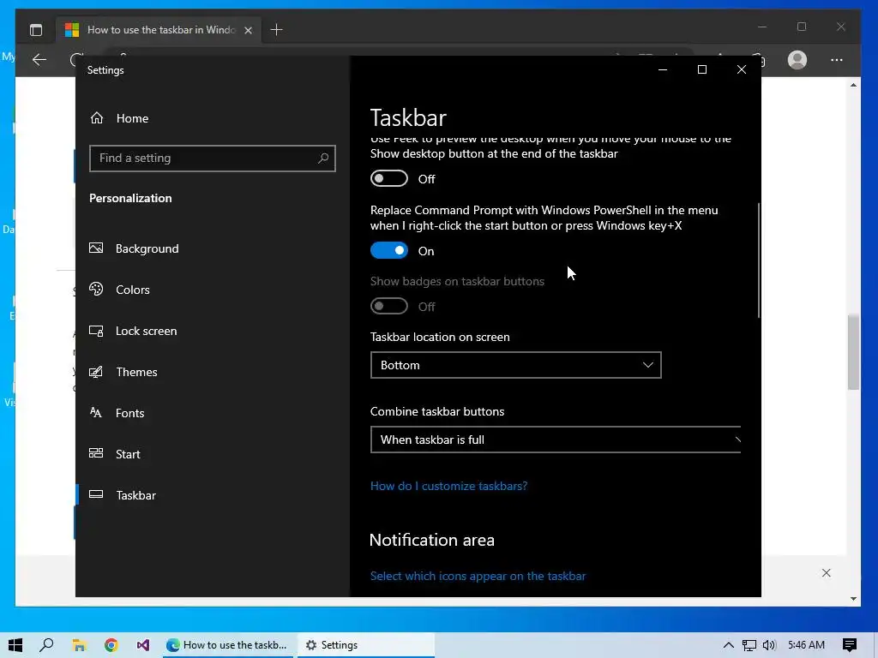This screenshot has height=658, width=878.
Task: Open the Action Center notifications icon
Action: (850, 645)
